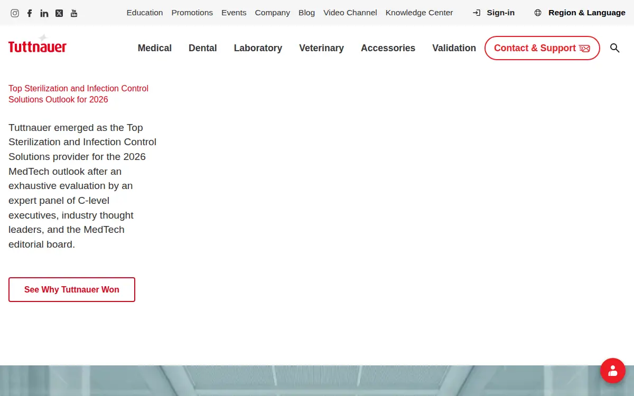Open the Veterinary menu
Screen dimensions: 634x396
coord(321,48)
